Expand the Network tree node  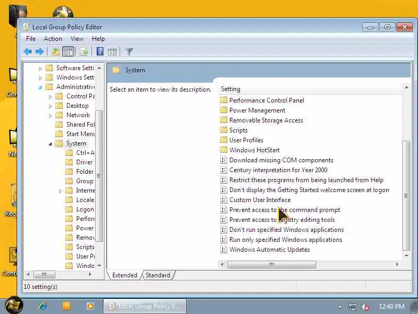[50, 116]
